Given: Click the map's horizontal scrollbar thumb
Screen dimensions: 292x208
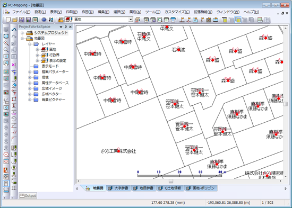Looking at the screenshot, I should 171,181.
